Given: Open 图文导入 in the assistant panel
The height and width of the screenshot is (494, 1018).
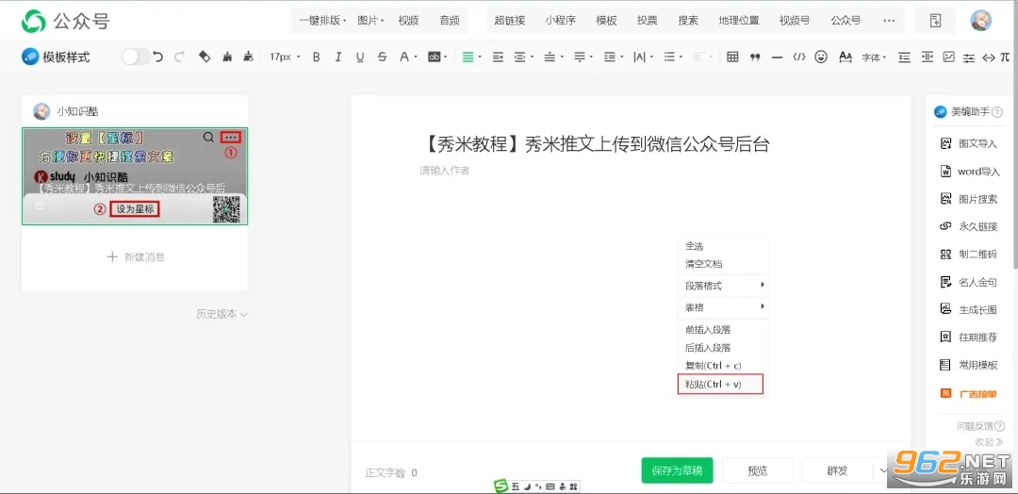Looking at the screenshot, I should [969, 143].
